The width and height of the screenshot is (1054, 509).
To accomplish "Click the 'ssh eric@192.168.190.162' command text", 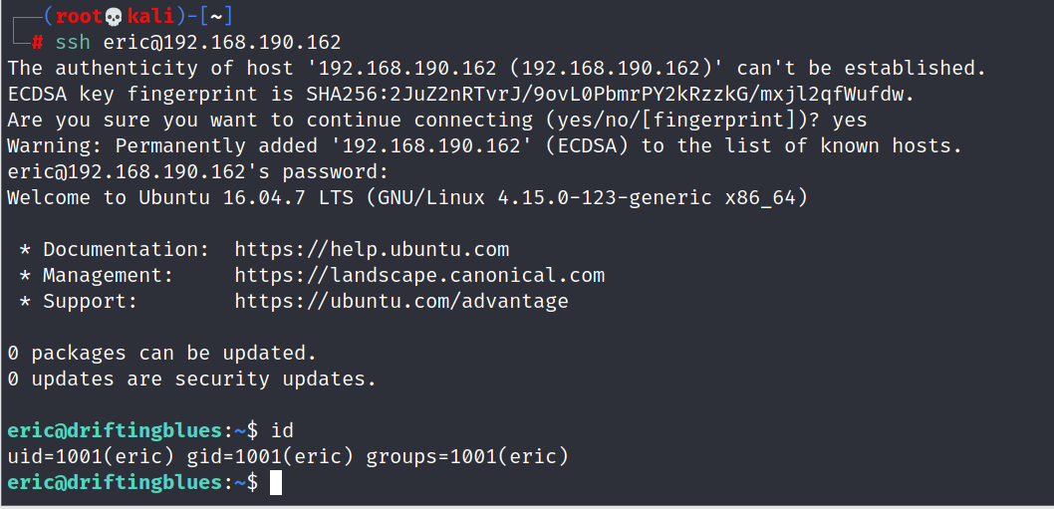I will [198, 42].
